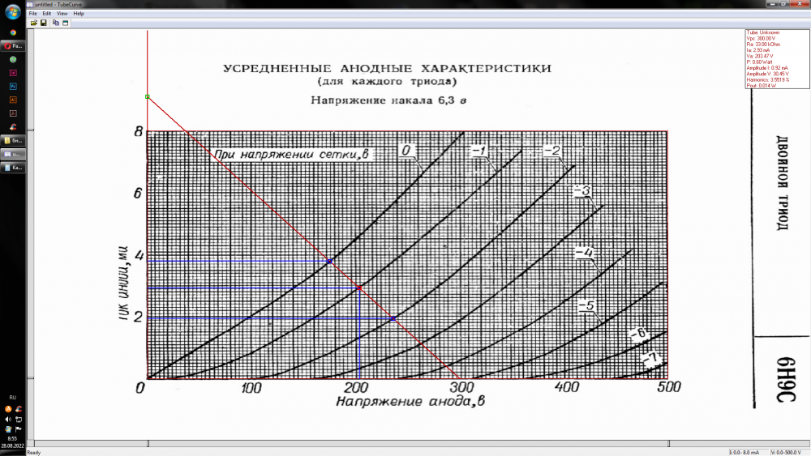This screenshot has width=811, height=456.
Task: Click the volume speaker icon in system tray
Action: pyautogui.click(x=8, y=419)
